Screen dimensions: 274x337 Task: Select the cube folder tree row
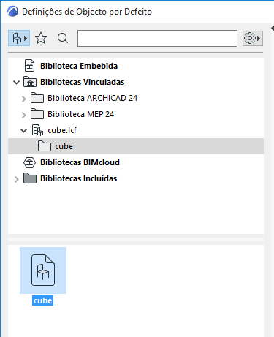coord(136,146)
